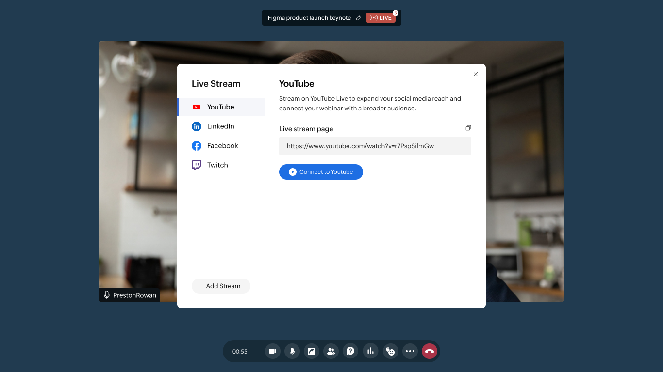Select LinkedIn in the Live Stream list
Image resolution: width=663 pixels, height=372 pixels.
(221, 126)
